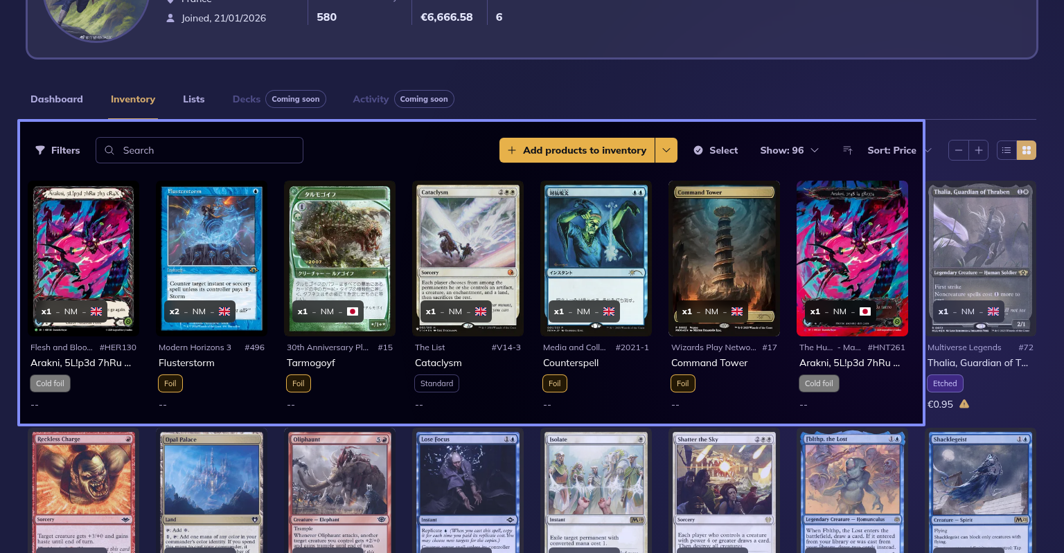Open the Filters panel
Image resolution: width=1064 pixels, height=553 pixels.
[57, 150]
